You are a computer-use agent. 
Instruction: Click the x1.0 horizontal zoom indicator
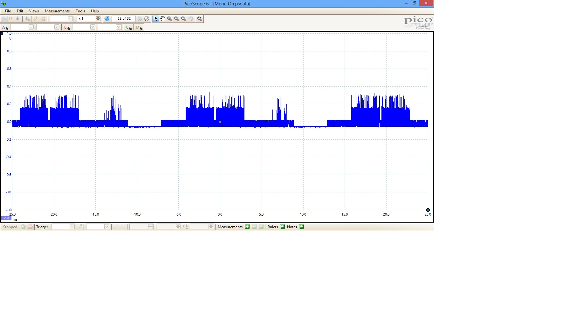6,218
